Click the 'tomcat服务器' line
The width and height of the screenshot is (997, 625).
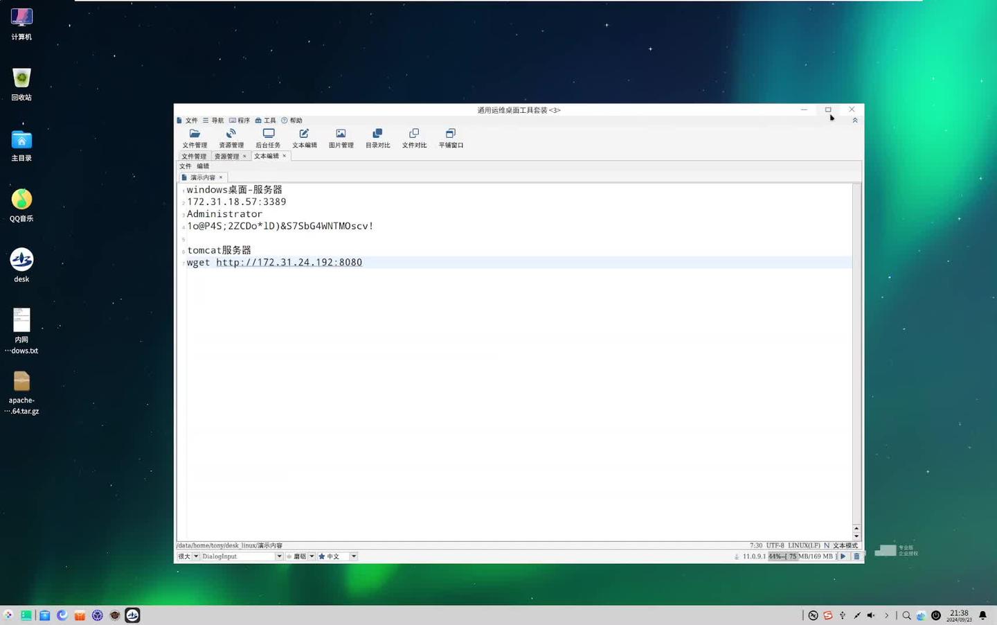(219, 250)
